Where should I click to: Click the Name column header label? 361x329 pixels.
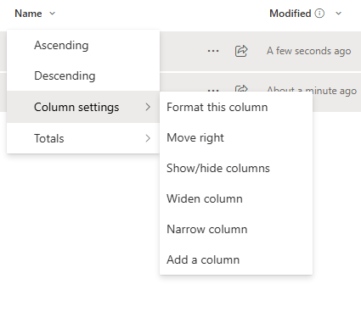pyautogui.click(x=28, y=14)
